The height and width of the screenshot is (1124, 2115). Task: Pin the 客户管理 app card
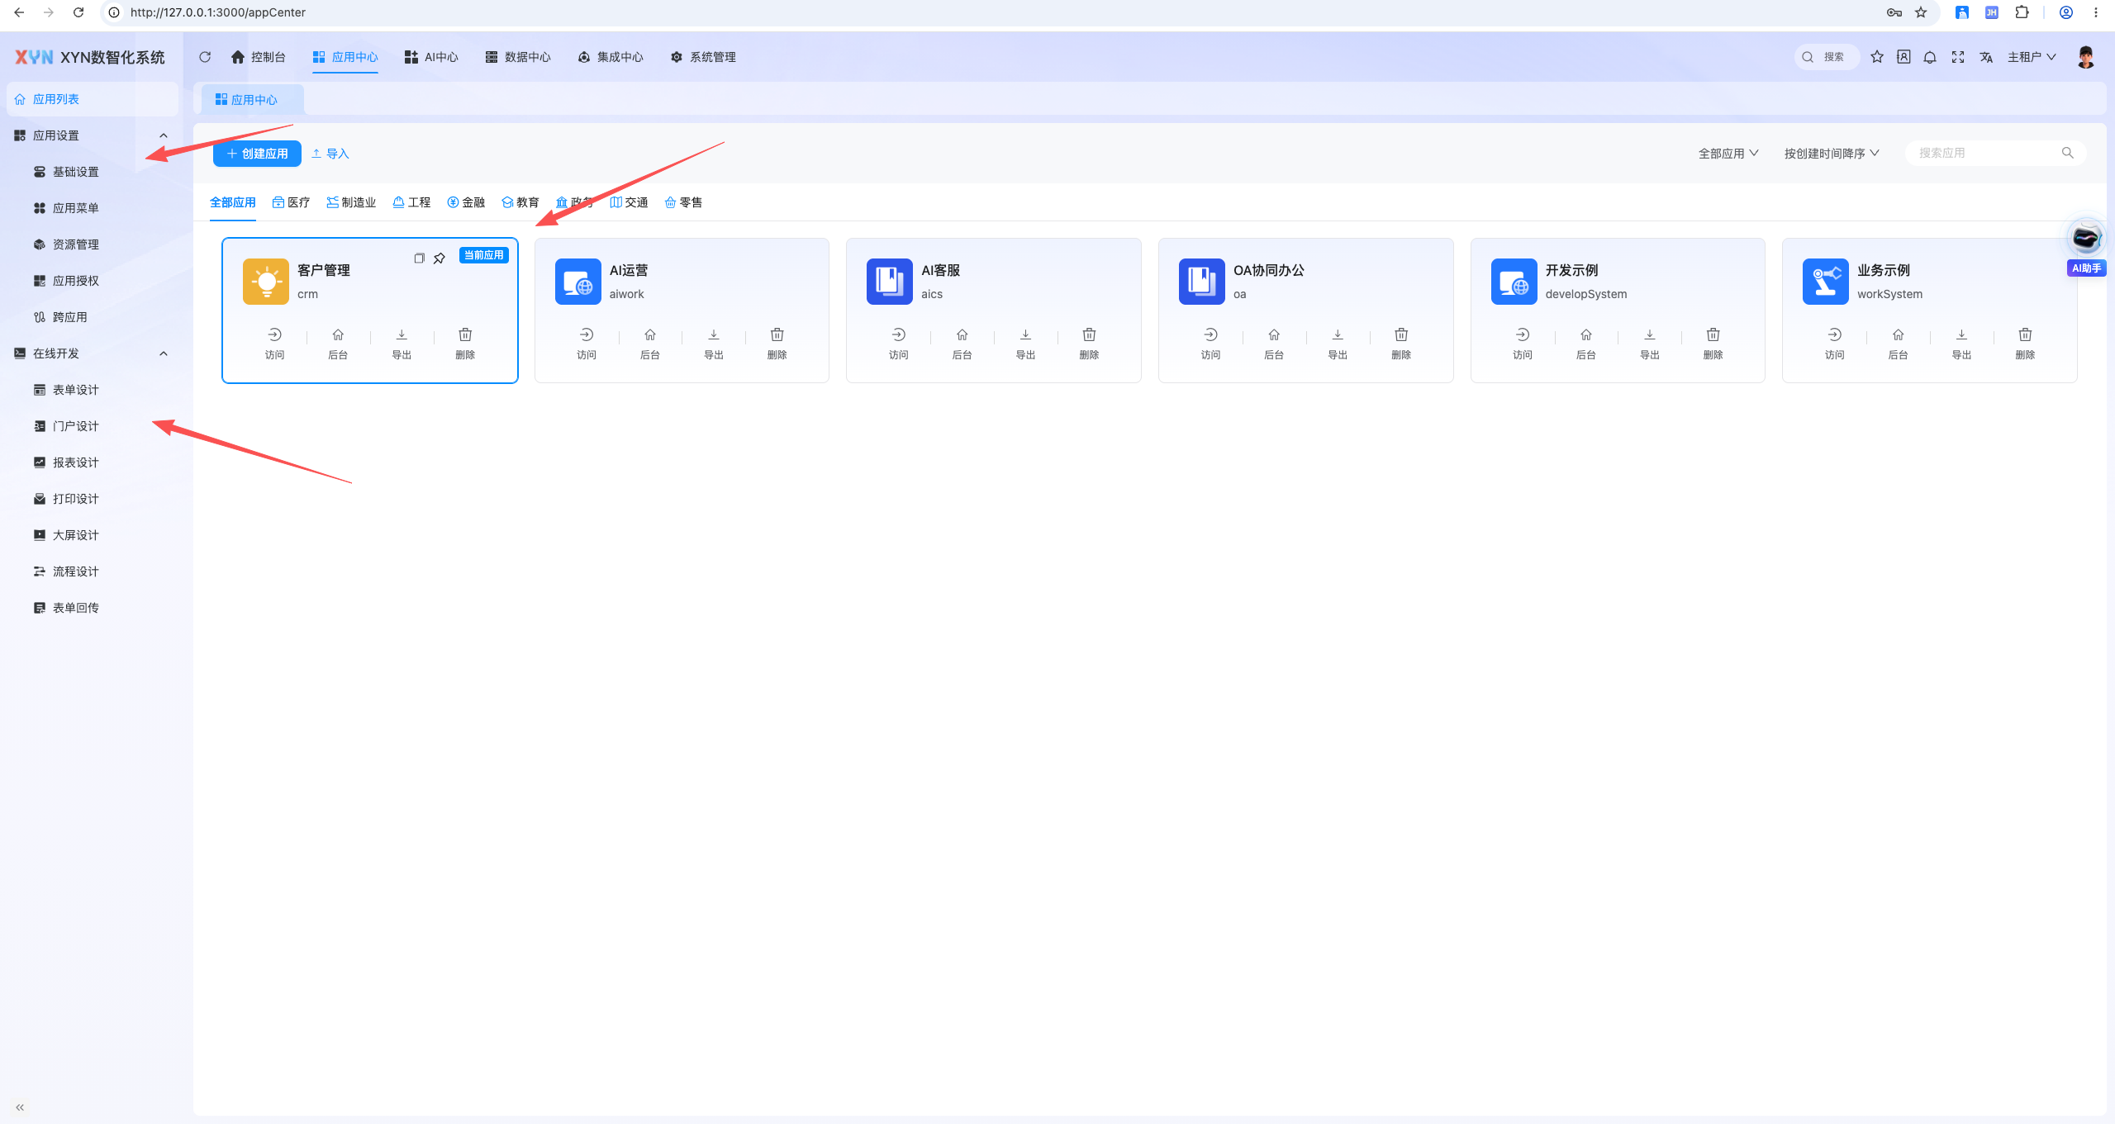tap(440, 258)
